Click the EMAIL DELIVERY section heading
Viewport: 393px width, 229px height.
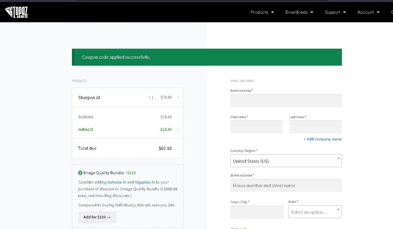click(x=242, y=81)
